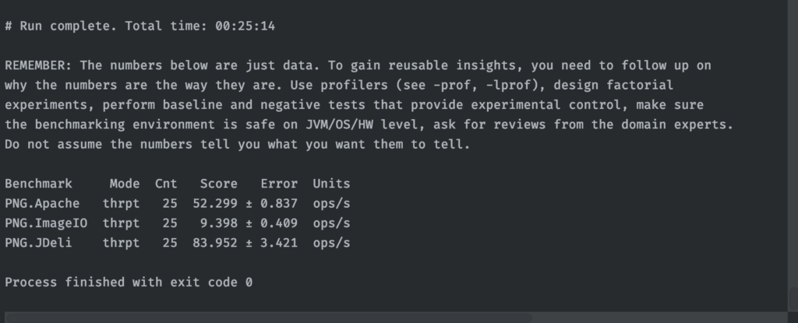Click the PNG.ImageIO benchmark name
The width and height of the screenshot is (798, 323).
click(46, 223)
